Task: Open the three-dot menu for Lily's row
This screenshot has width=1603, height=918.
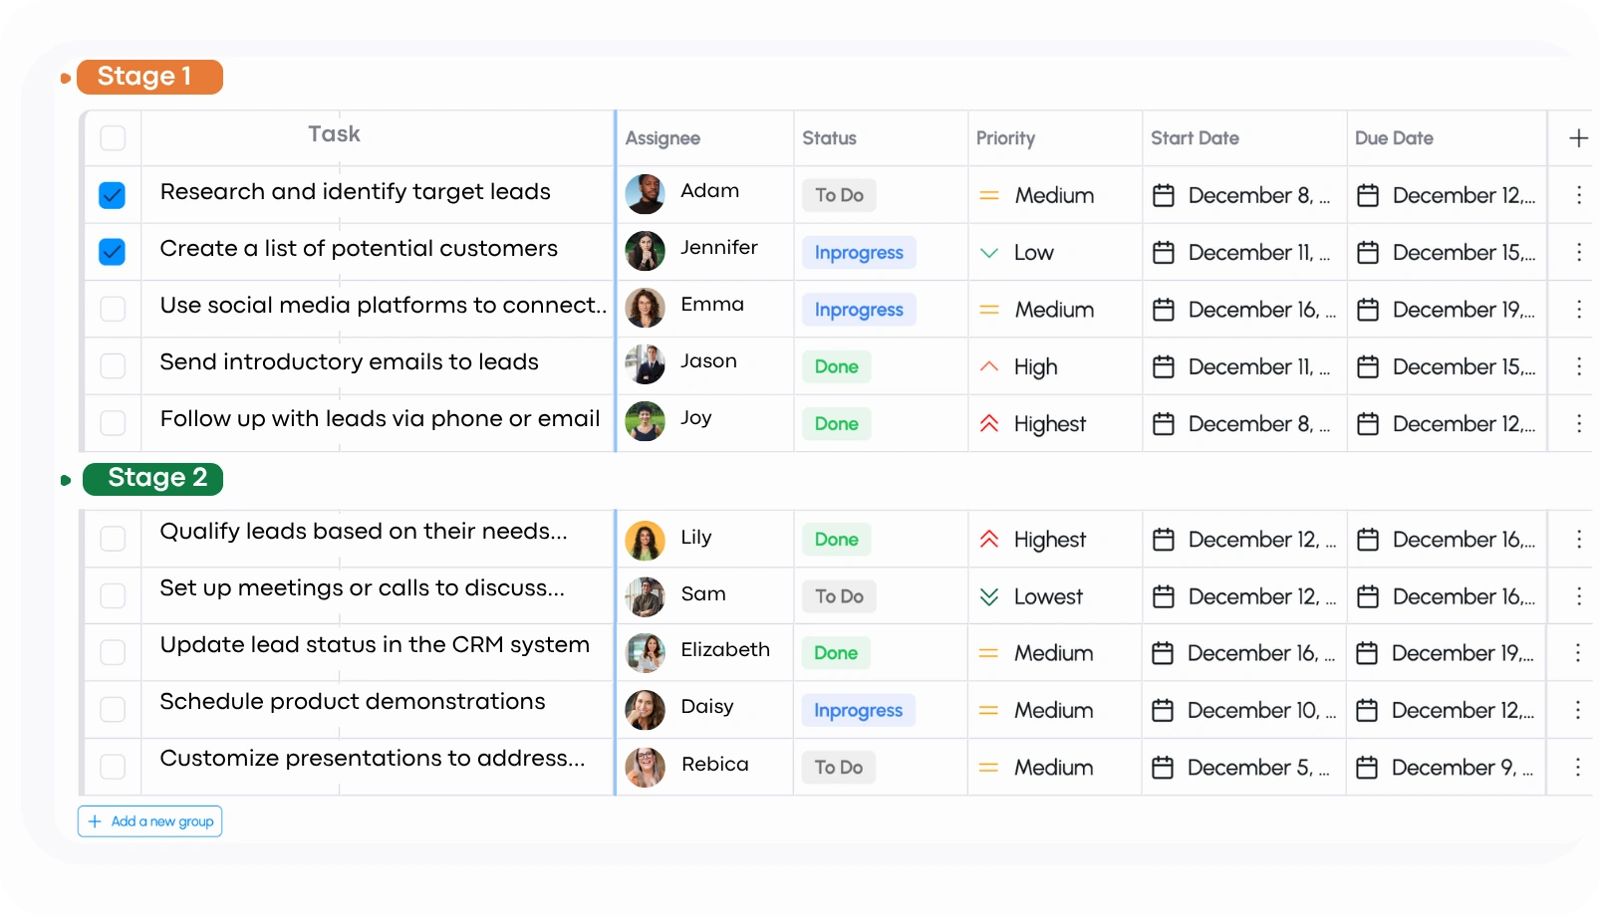Action: 1579,539
